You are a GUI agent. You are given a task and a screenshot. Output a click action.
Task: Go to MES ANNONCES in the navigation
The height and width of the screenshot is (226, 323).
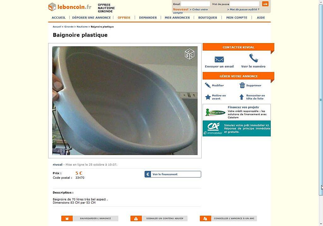pos(177,18)
